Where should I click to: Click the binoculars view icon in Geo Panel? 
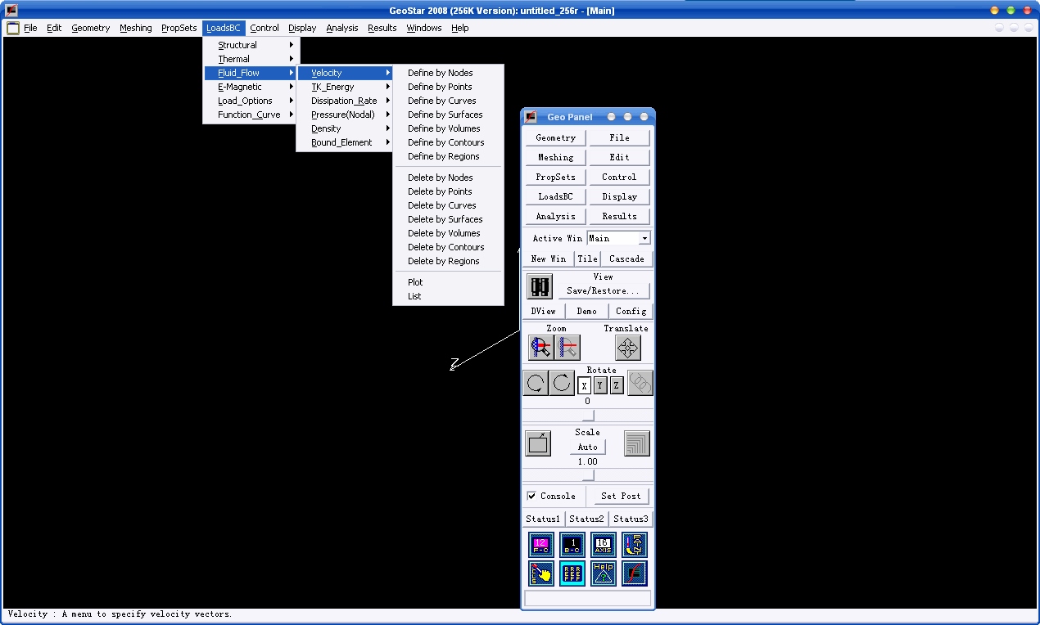540,286
